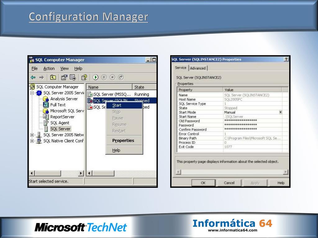Open the Properties toolbar icon
This screenshot has height=238, width=318.
[64, 77]
